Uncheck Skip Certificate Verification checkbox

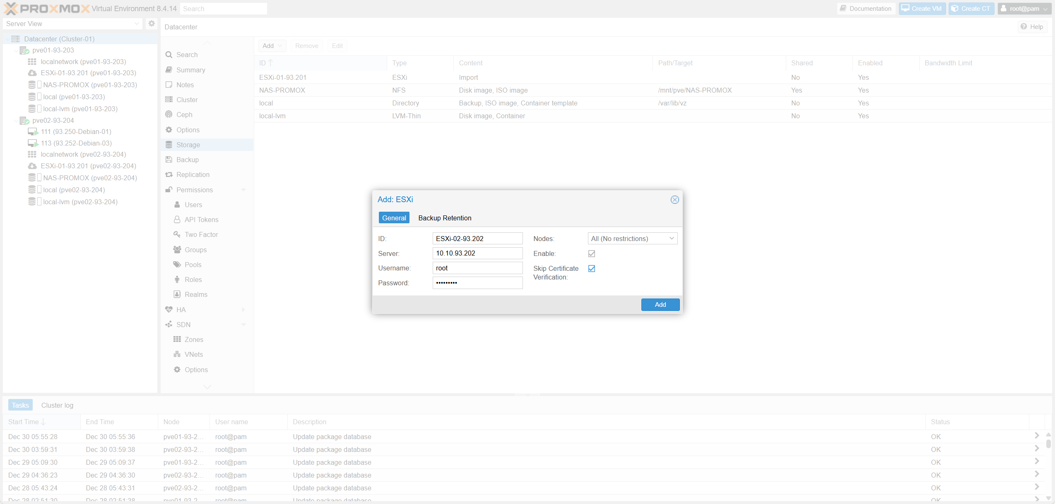592,268
